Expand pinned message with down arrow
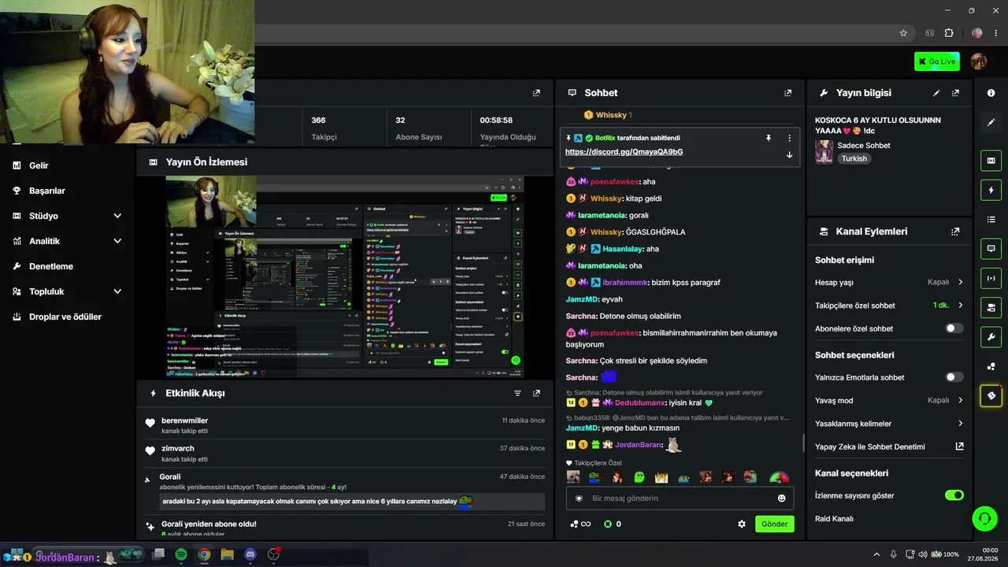Image resolution: width=1008 pixels, height=567 pixels. (789, 154)
